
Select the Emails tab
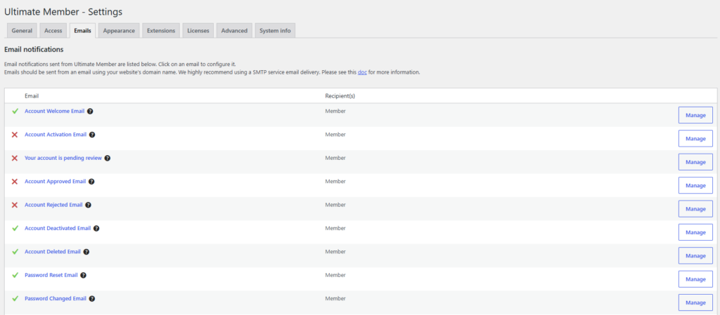click(83, 31)
